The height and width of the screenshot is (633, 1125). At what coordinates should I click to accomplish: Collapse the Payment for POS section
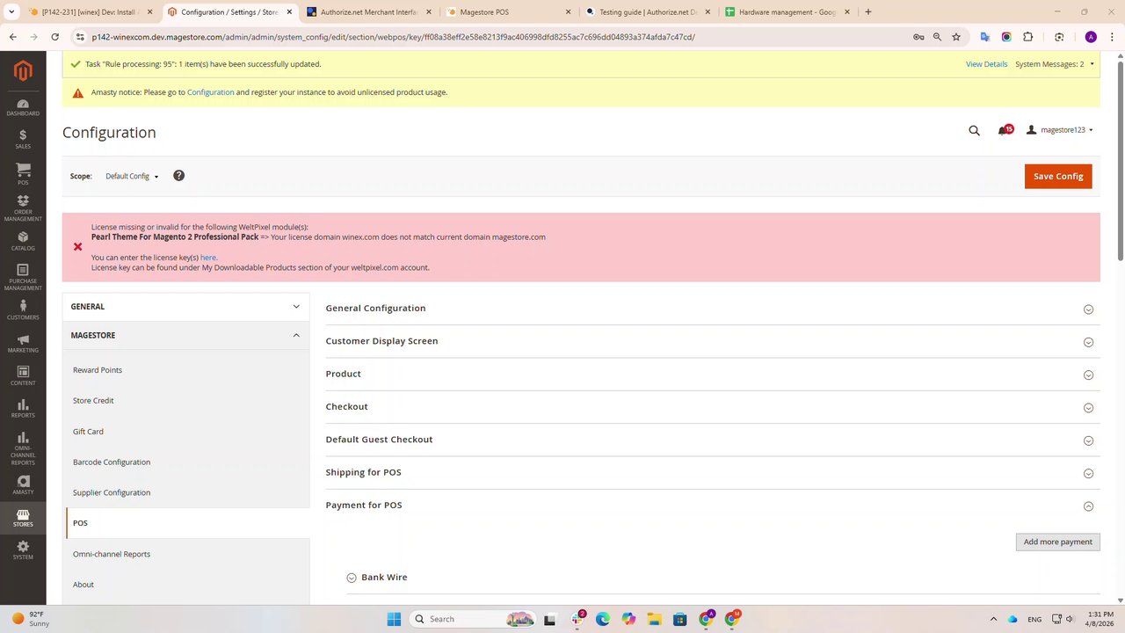click(713, 506)
